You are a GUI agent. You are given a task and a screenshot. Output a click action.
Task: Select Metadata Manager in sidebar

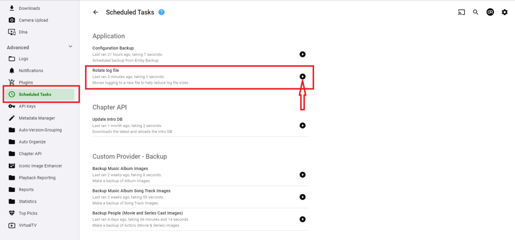click(x=37, y=118)
